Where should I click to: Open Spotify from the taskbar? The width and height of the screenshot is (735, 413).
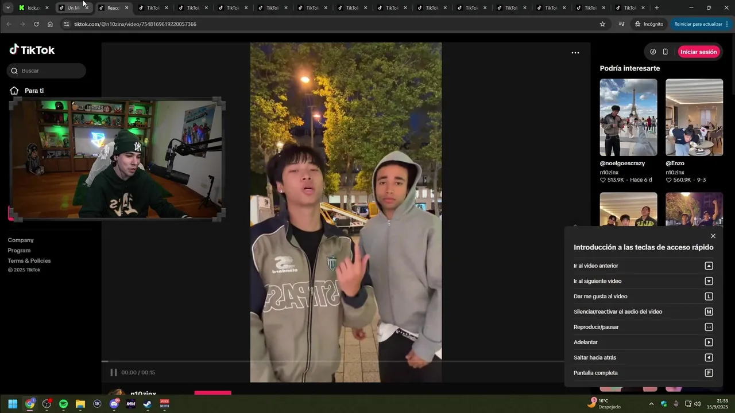click(x=63, y=404)
